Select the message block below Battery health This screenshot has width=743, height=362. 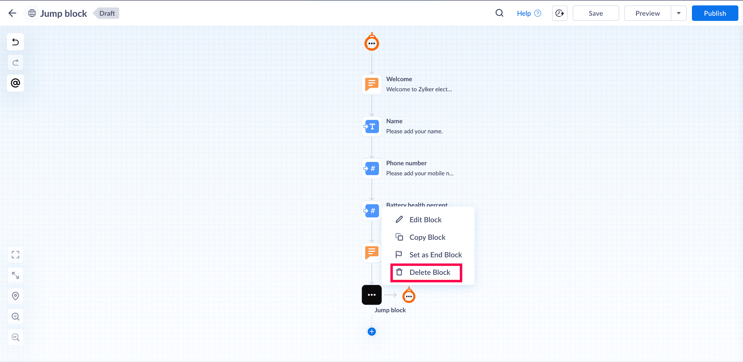(372, 253)
